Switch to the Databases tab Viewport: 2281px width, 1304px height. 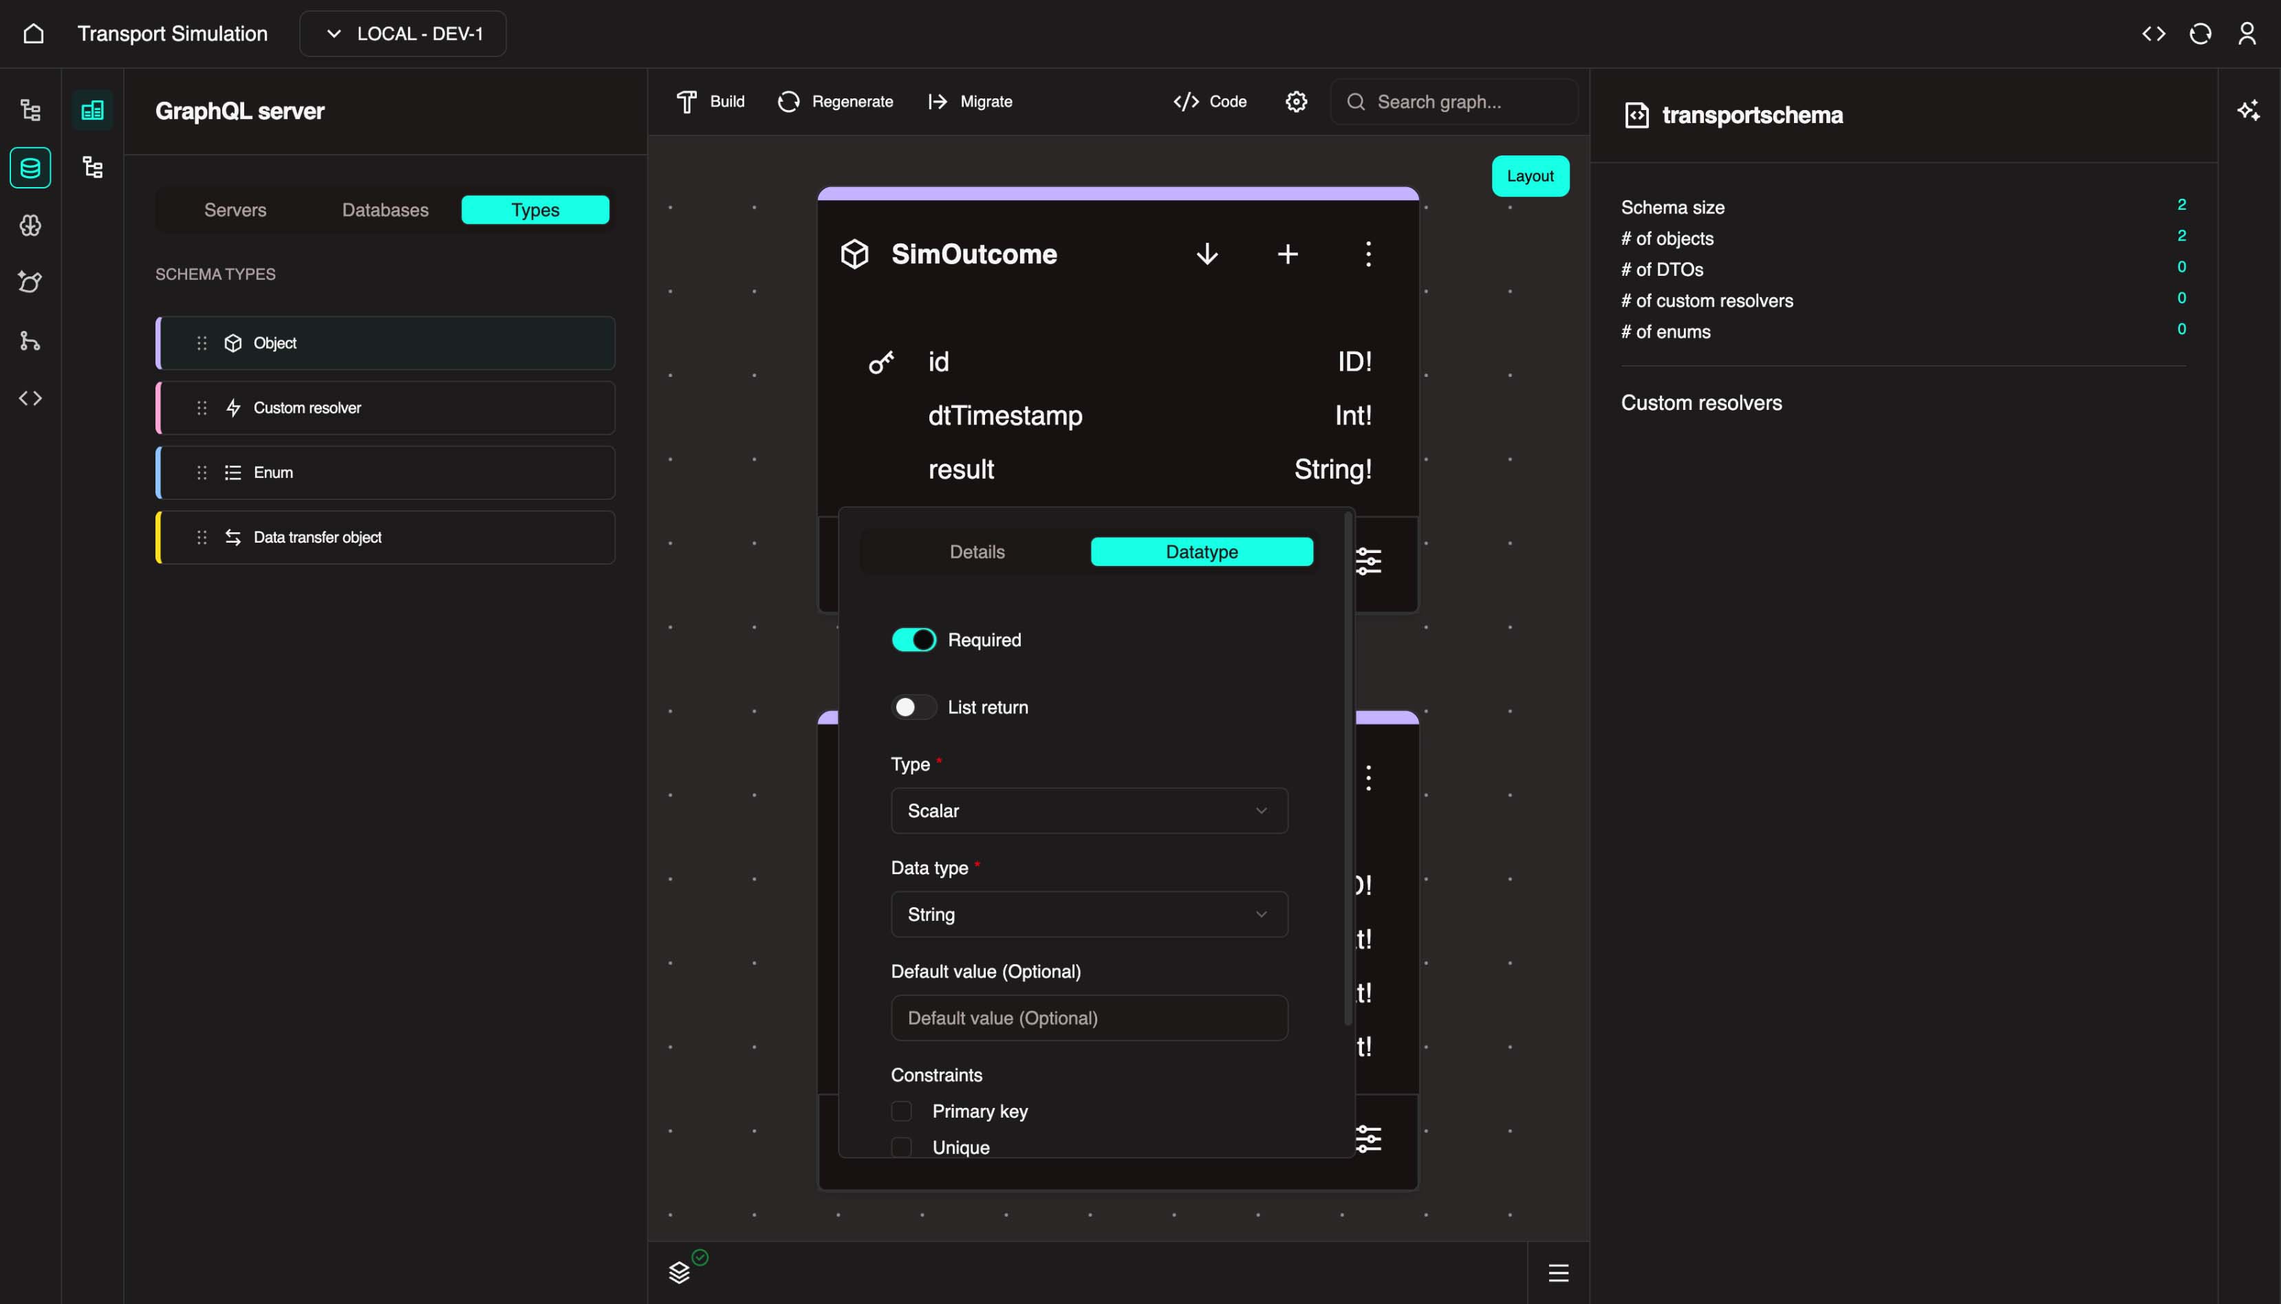click(385, 210)
